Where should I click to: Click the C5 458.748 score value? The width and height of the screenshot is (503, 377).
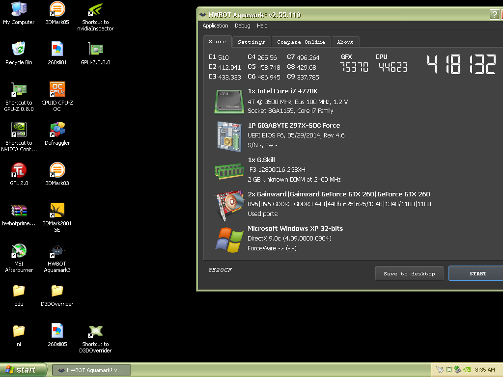[x=264, y=67]
